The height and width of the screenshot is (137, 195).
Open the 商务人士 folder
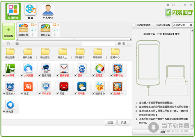(62, 54)
